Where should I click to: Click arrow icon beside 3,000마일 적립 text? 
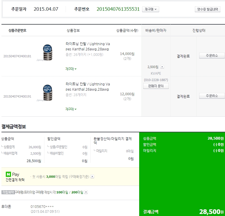click(x=92, y=176)
